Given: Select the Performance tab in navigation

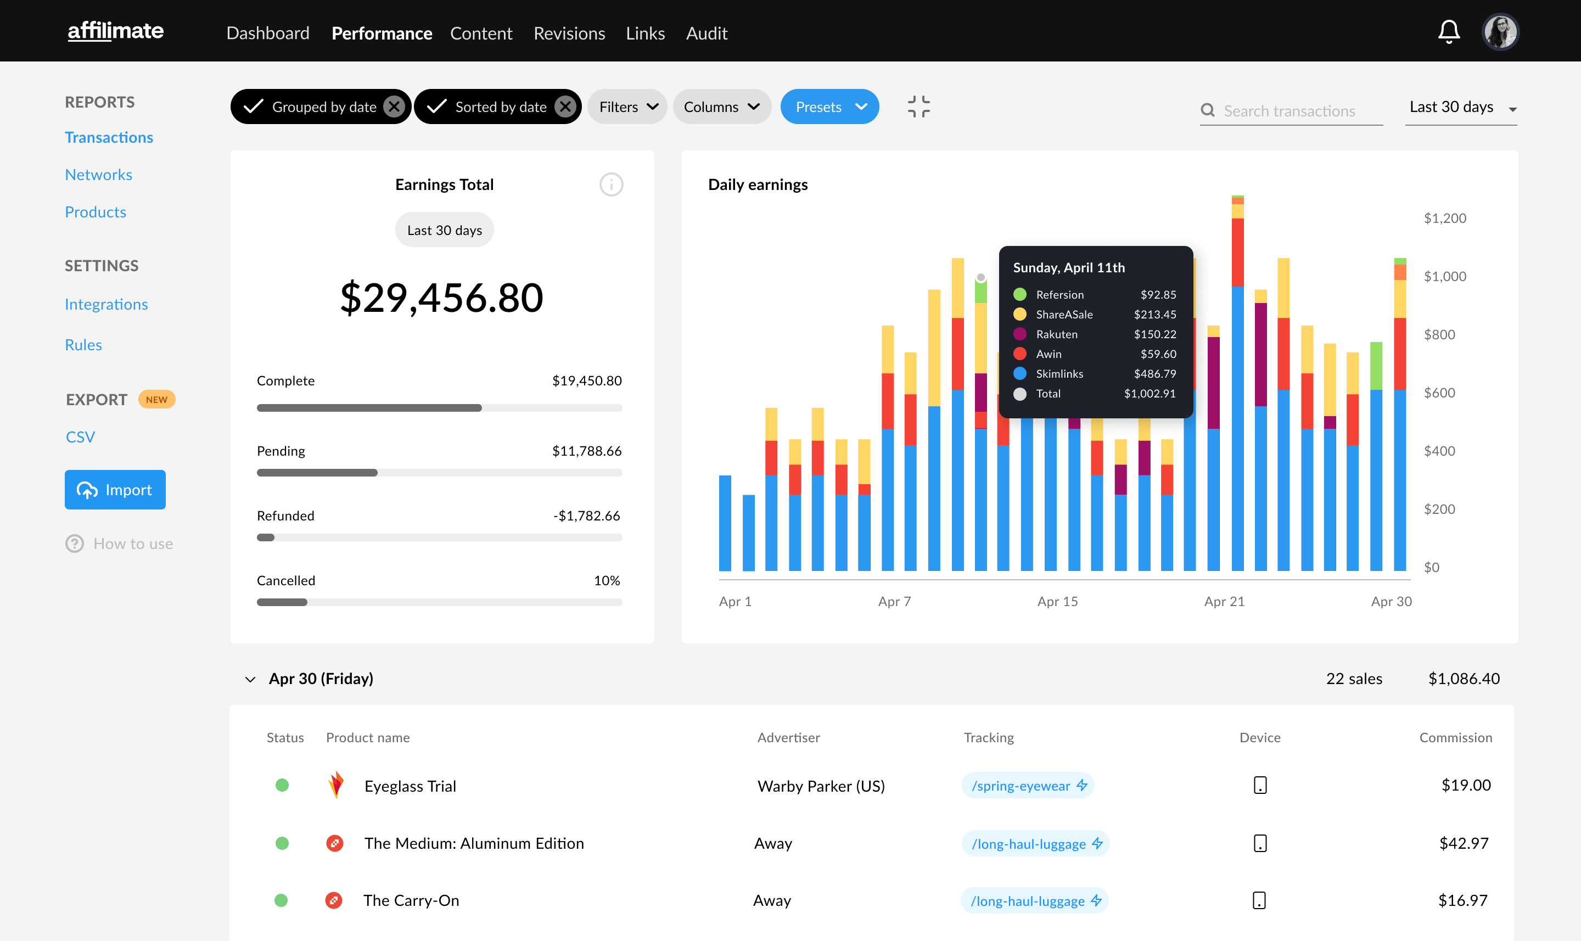Looking at the screenshot, I should (382, 31).
